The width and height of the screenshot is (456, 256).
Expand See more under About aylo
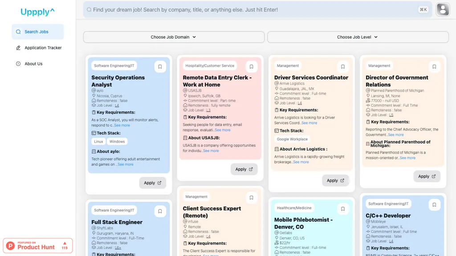click(x=125, y=164)
